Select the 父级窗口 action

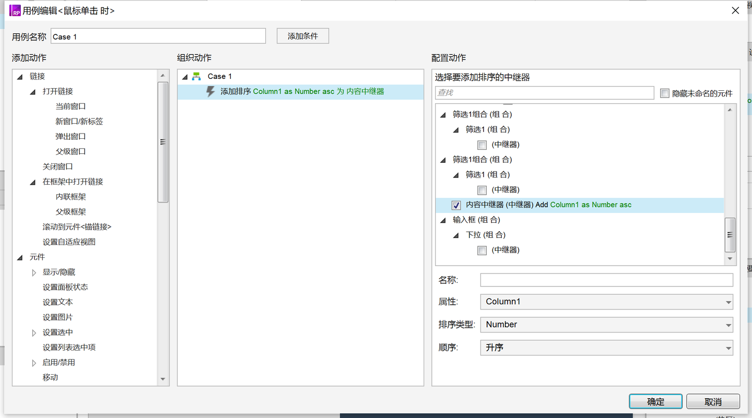click(70, 152)
